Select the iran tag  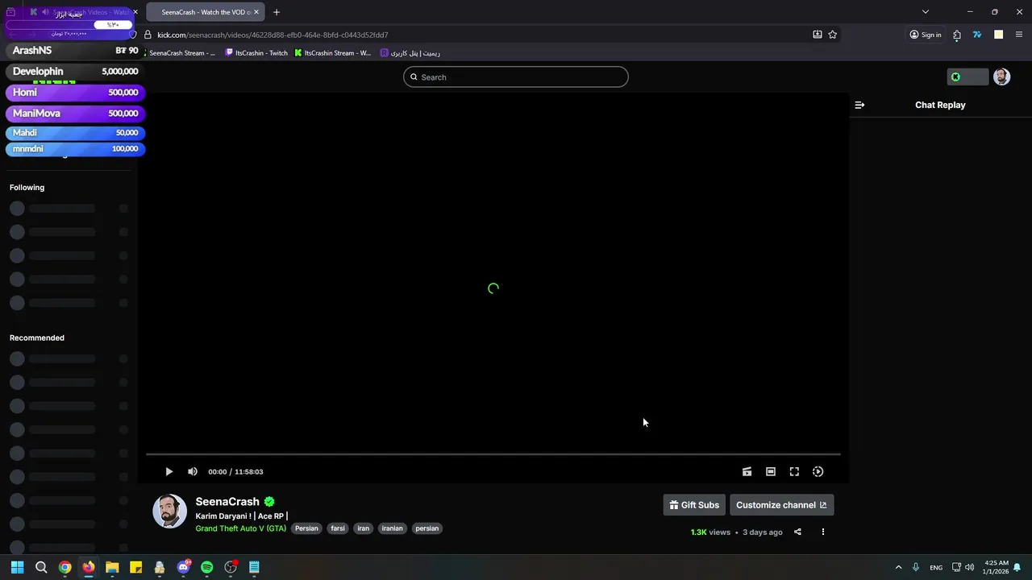pyautogui.click(x=364, y=528)
